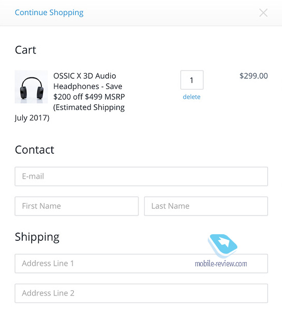Viewport: 282px width, 311px height.
Task: Close the cart with the X icon
Action: [263, 13]
